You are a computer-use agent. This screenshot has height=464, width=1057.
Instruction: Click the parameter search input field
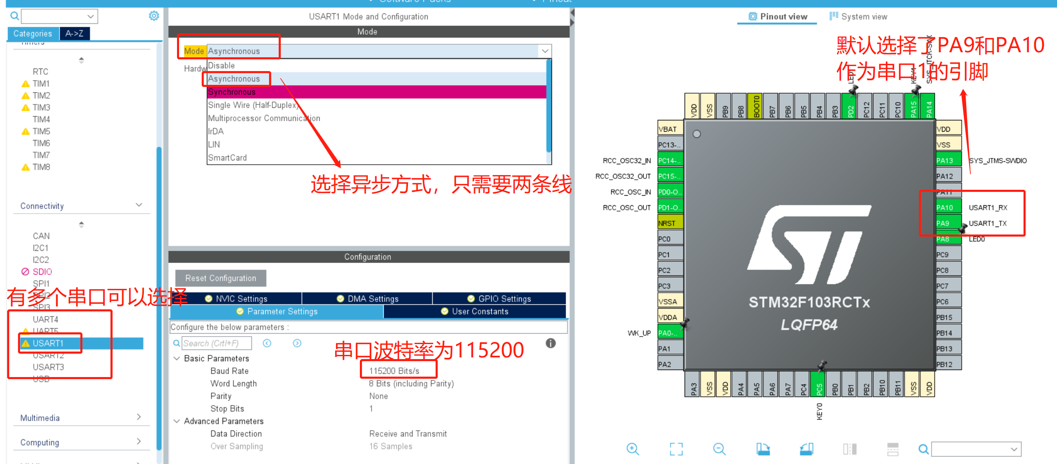pyautogui.click(x=217, y=343)
